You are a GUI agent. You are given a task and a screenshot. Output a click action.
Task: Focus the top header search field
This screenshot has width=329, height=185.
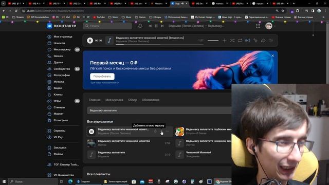click(x=107, y=26)
